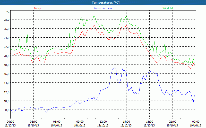Screen dimensions: 206x128
Task: Click the 09:00 time axis label
Action: pyautogui.click(x=80, y=122)
